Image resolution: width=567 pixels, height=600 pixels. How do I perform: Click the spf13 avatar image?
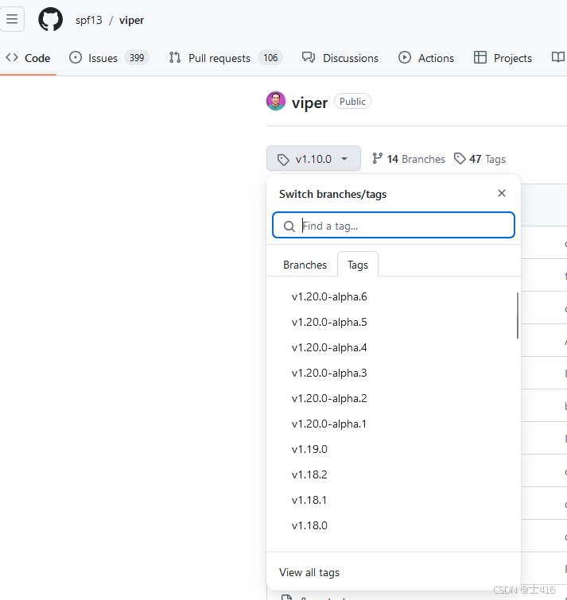[276, 101]
